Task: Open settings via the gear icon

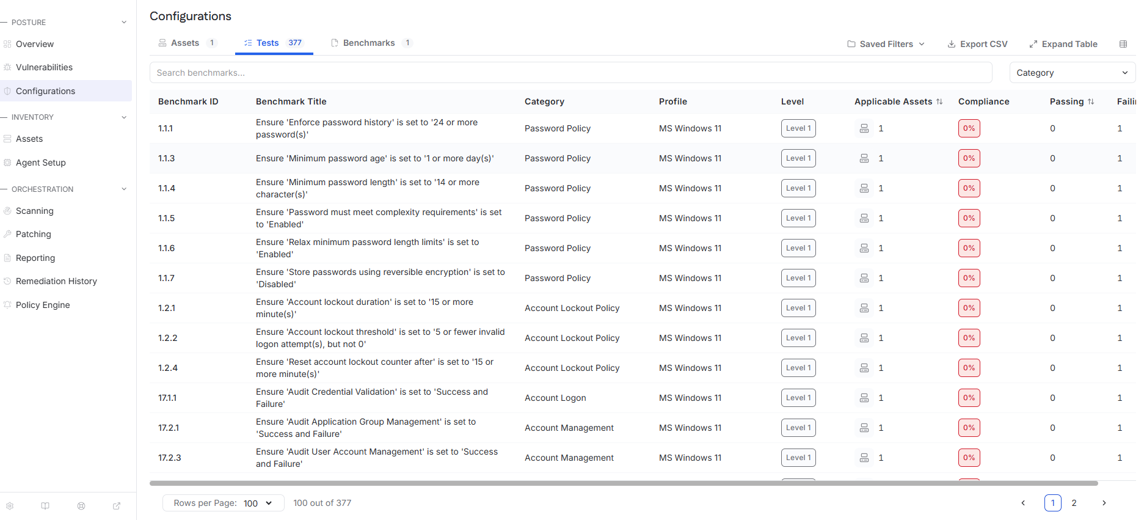Action: (x=10, y=506)
